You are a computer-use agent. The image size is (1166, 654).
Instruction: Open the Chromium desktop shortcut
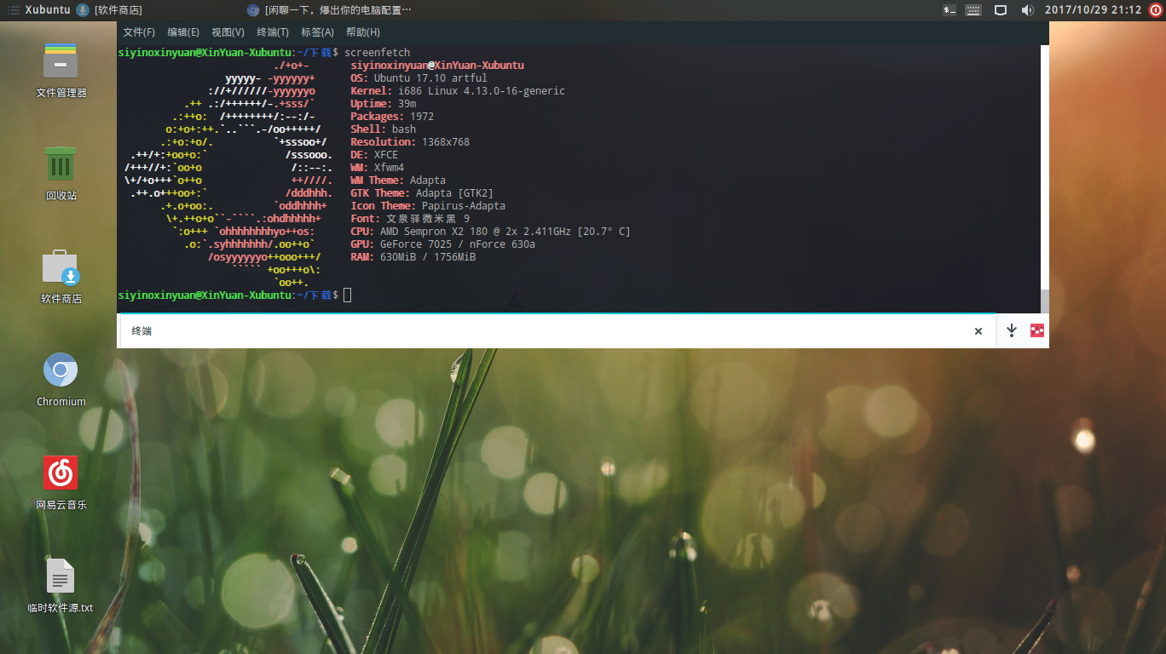click(61, 370)
